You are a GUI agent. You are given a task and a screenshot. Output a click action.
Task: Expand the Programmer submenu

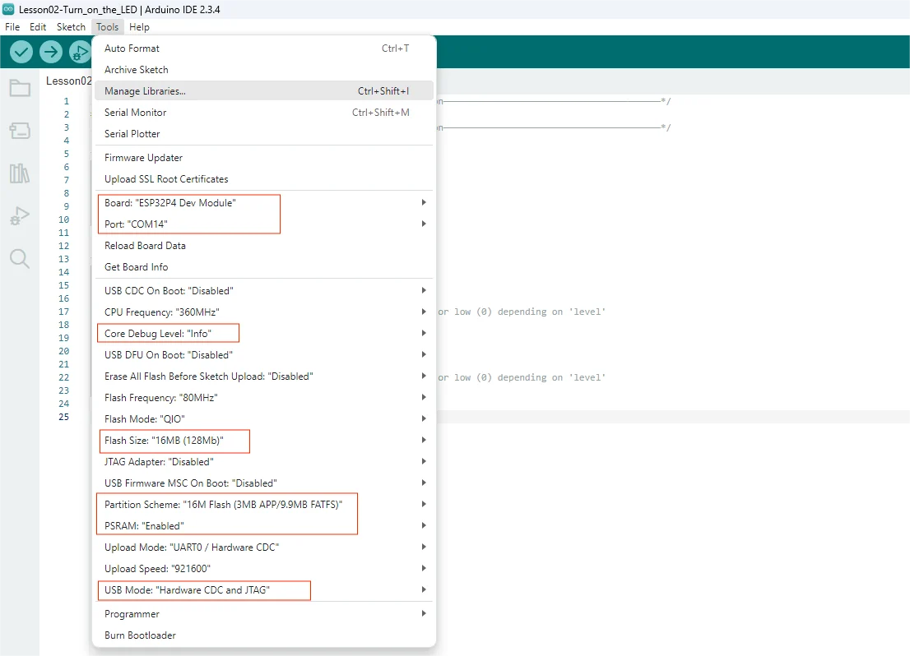(264, 613)
